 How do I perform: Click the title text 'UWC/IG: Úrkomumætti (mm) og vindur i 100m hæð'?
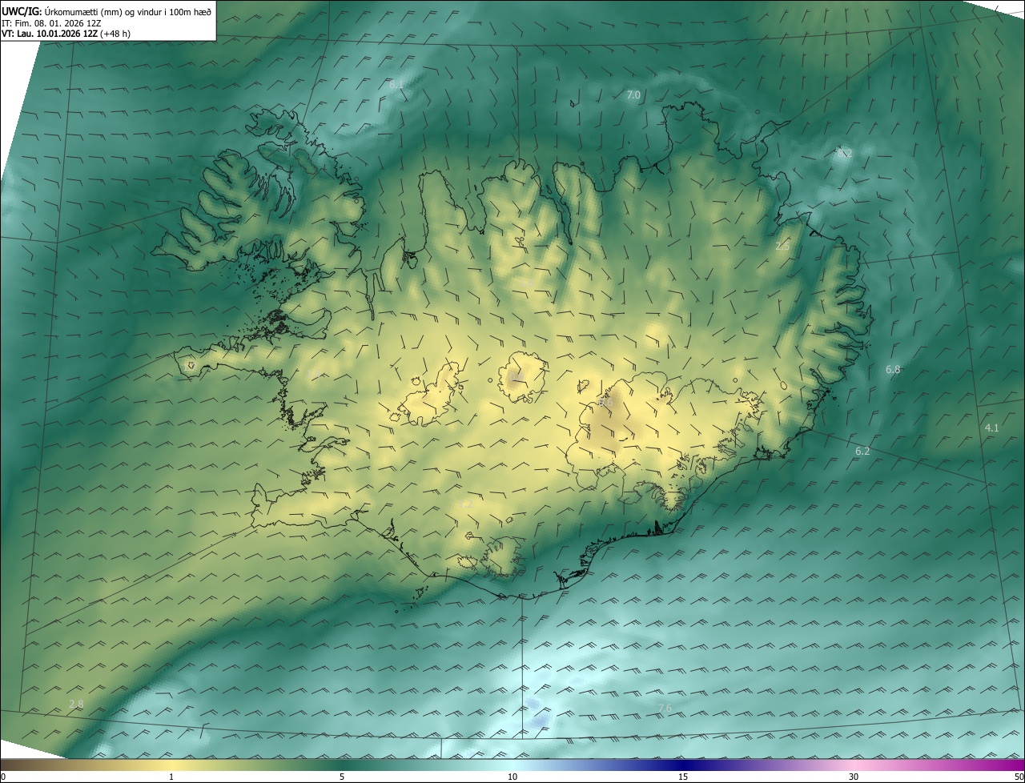click(107, 11)
